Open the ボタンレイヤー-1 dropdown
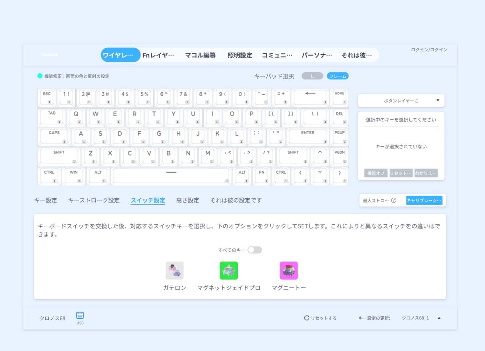Viewport: 485px width, 351px height. [x=401, y=101]
